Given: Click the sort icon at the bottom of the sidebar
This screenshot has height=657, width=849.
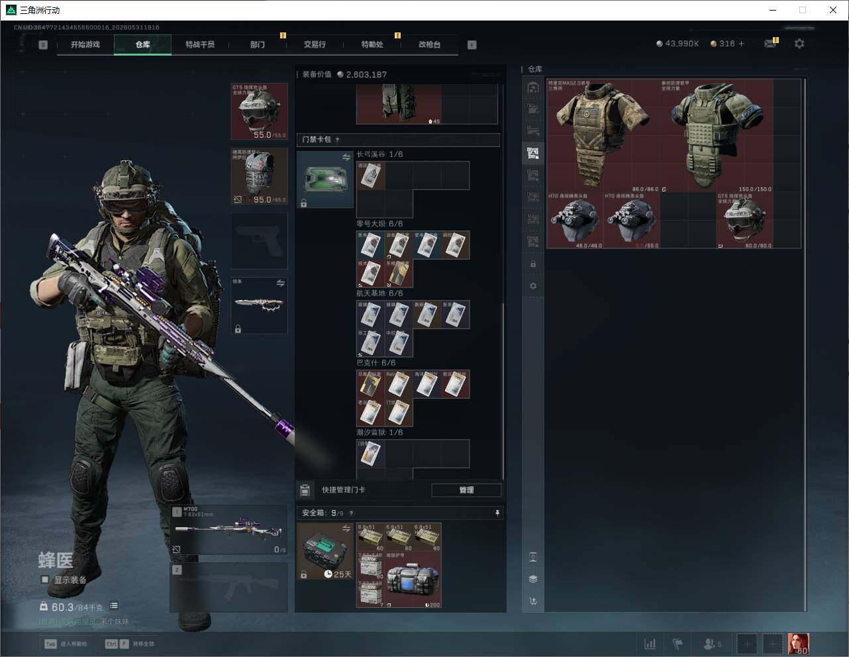Looking at the screenshot, I should 533,601.
